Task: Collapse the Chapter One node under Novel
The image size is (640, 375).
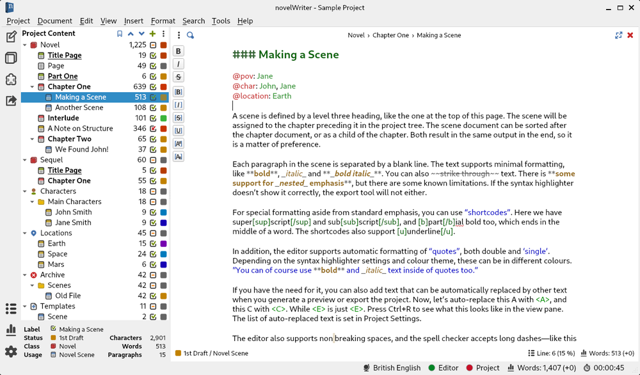Action: click(x=32, y=86)
